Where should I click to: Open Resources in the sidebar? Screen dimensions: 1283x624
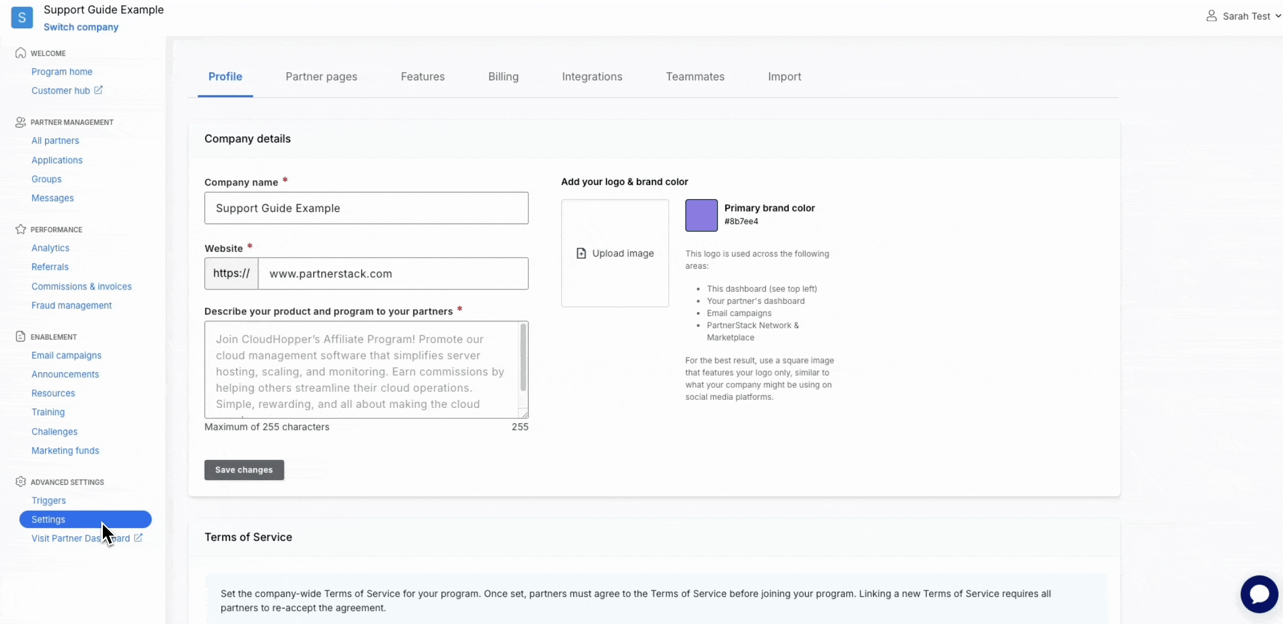(x=53, y=393)
